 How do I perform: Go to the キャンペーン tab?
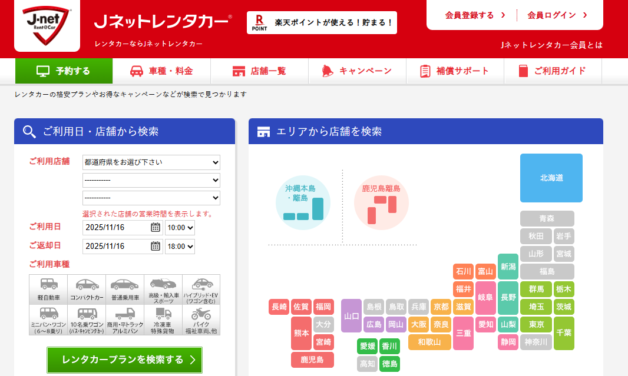[x=357, y=71]
